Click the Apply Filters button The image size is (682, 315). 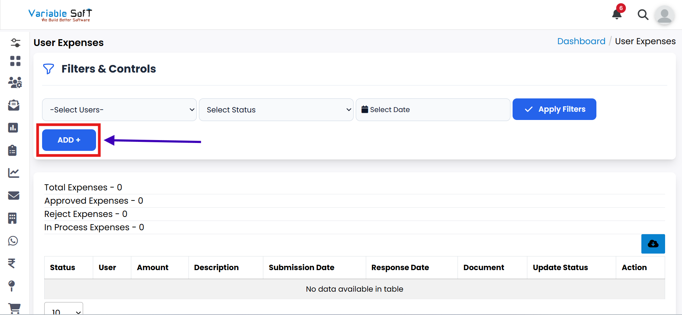pos(554,109)
